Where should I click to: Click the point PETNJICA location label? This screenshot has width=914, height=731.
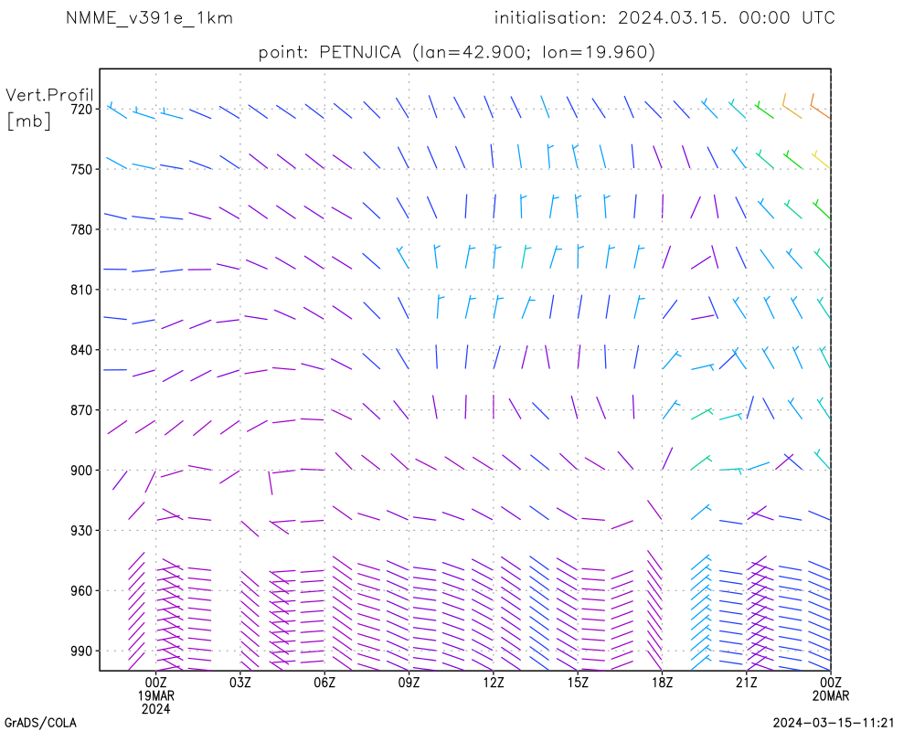457,52
